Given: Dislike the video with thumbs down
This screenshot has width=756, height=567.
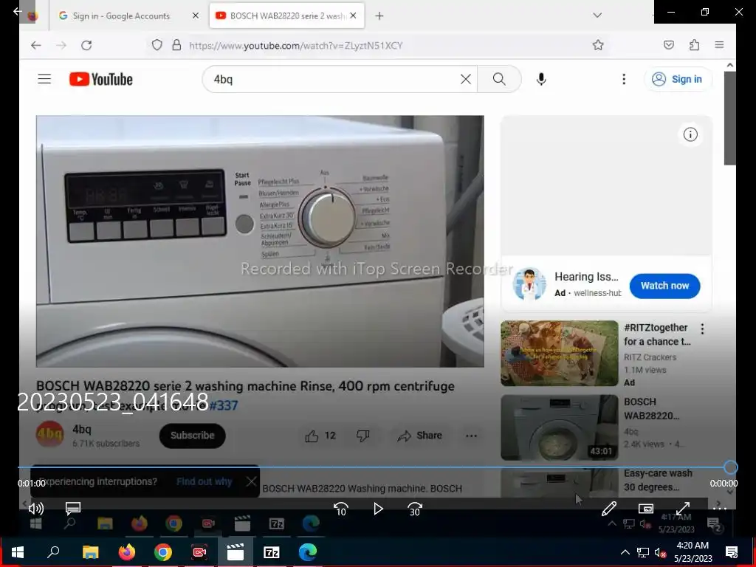Looking at the screenshot, I should coord(362,436).
